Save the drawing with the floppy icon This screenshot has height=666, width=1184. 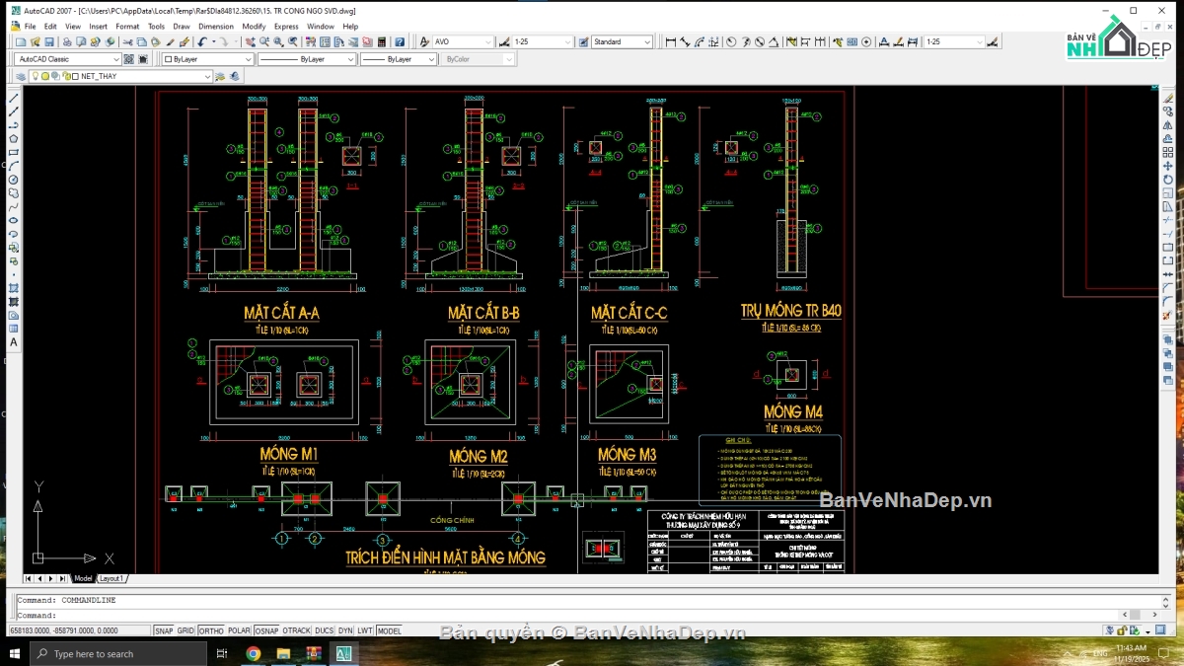pyautogui.click(x=49, y=42)
